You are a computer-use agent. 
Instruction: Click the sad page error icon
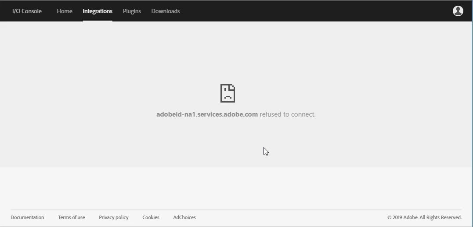pos(228,93)
